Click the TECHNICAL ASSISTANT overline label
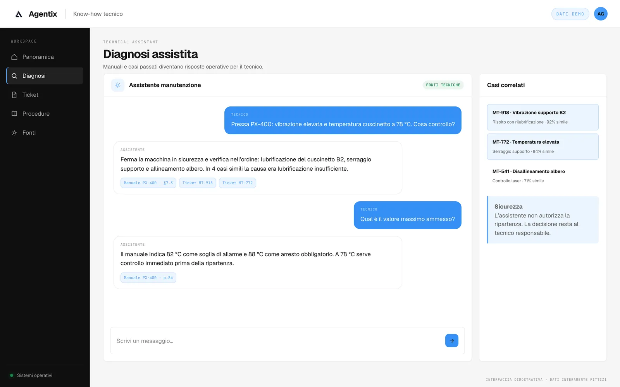This screenshot has height=387, width=620. [x=131, y=42]
